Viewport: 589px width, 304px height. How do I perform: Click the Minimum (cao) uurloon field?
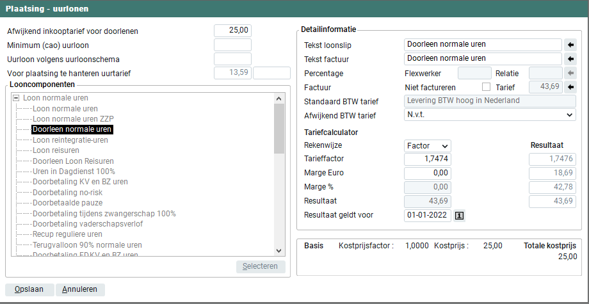point(232,45)
